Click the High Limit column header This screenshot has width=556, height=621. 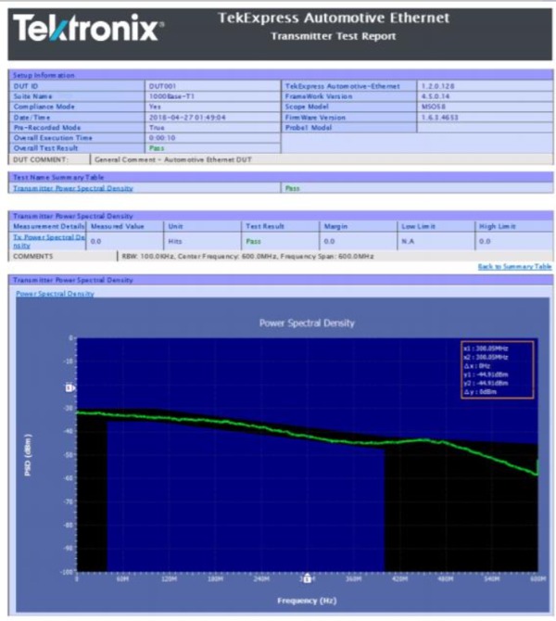(x=498, y=226)
